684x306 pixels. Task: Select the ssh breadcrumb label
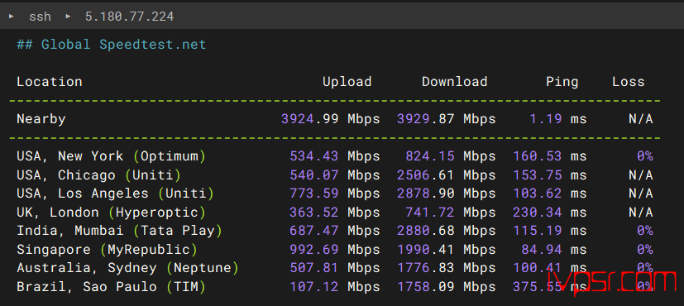click(41, 17)
